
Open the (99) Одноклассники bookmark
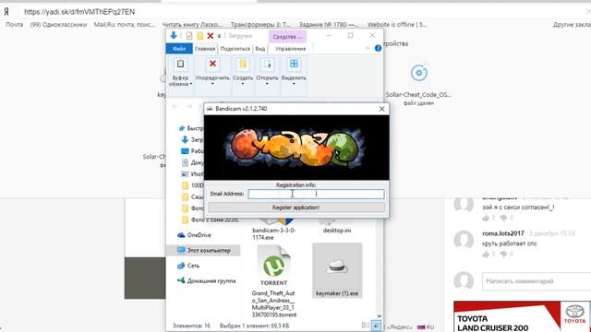[x=58, y=25]
